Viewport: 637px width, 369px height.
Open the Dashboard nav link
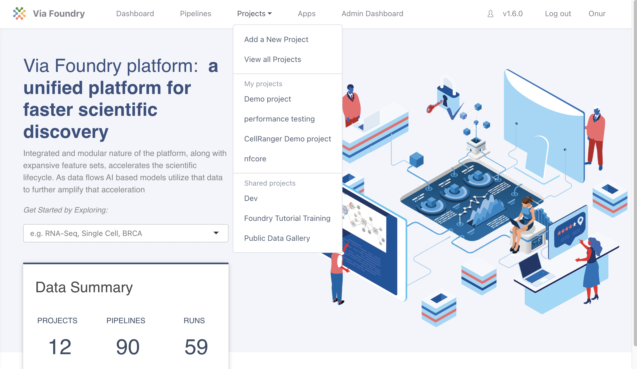point(135,14)
